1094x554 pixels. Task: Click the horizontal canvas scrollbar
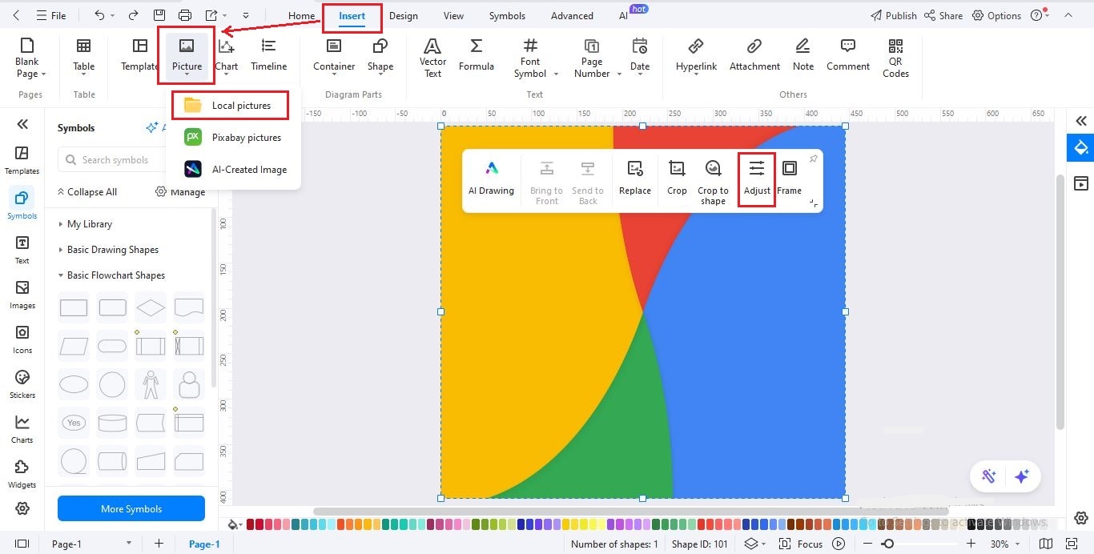[630, 511]
